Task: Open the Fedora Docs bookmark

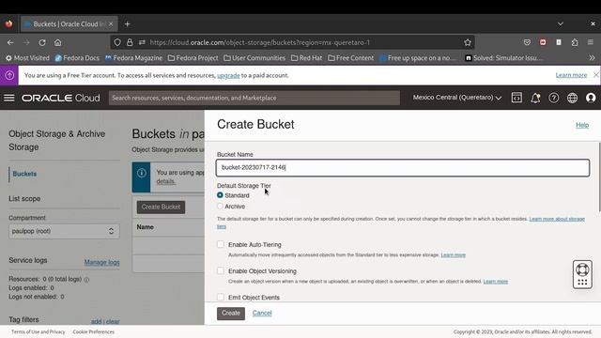Action: [77, 58]
